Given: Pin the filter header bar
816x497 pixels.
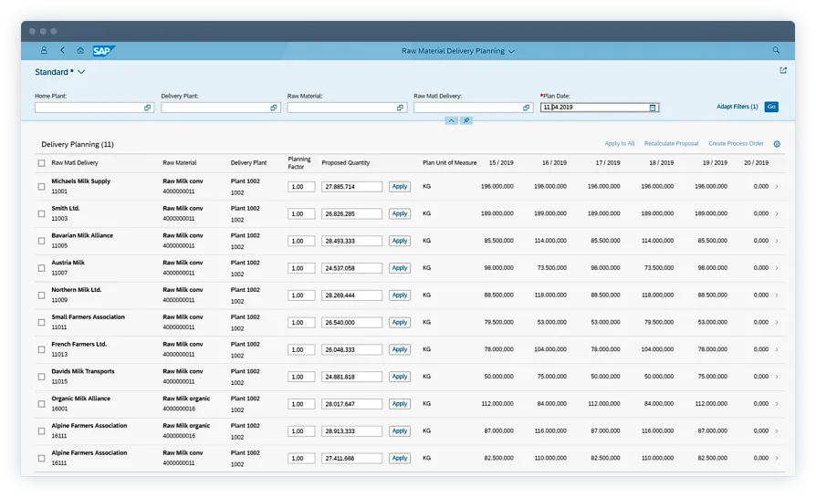Looking at the screenshot, I should (x=466, y=120).
